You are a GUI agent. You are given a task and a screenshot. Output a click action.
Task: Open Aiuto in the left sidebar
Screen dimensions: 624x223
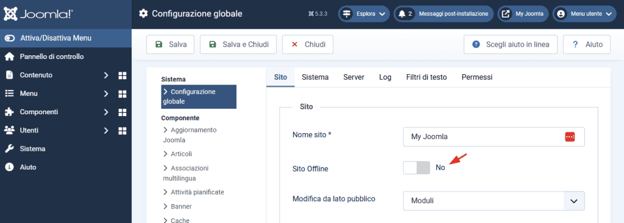(x=28, y=167)
